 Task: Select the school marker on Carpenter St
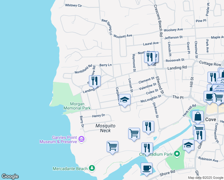125,100
